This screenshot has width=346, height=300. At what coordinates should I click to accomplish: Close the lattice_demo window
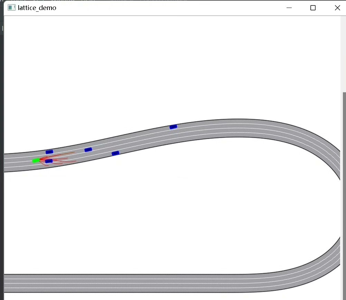click(337, 8)
